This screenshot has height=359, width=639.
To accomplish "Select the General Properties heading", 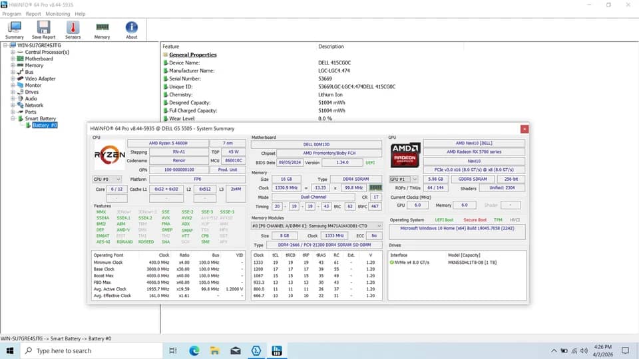I will click(x=193, y=55).
